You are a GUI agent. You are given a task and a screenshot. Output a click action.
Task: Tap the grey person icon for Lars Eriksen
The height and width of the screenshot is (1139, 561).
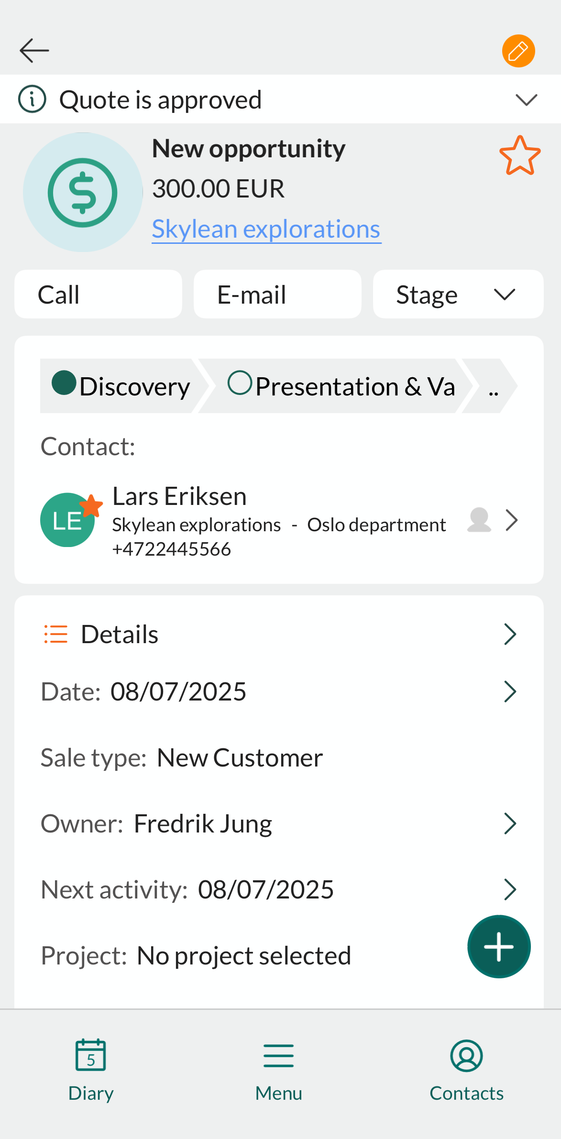click(x=479, y=520)
